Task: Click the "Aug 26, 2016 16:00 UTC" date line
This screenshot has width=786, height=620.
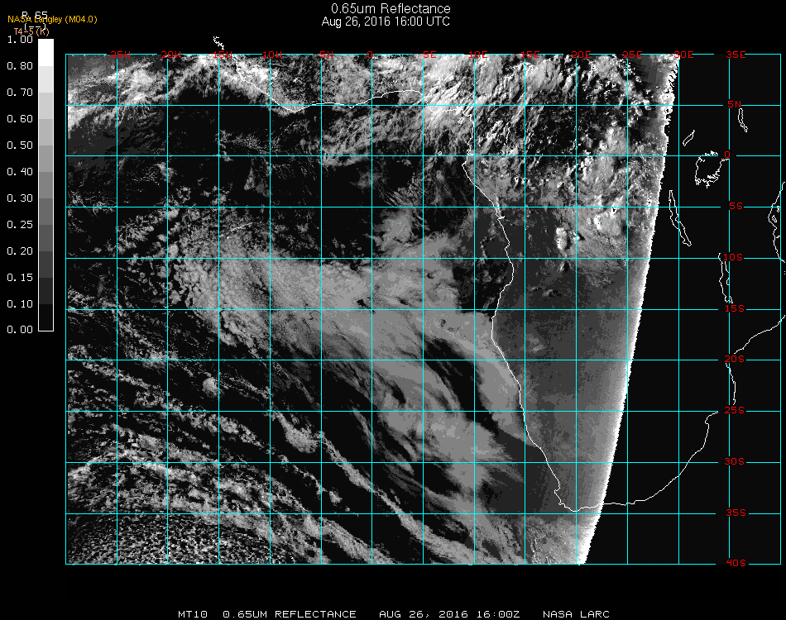Action: [386, 21]
